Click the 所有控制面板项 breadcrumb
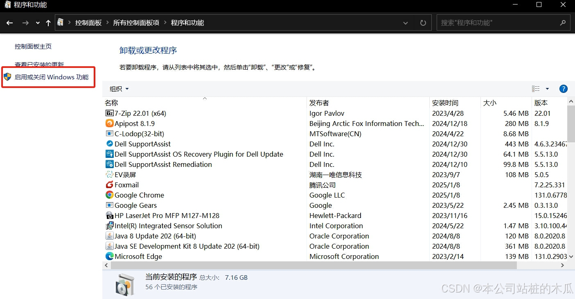The height and width of the screenshot is (299, 575). [136, 23]
